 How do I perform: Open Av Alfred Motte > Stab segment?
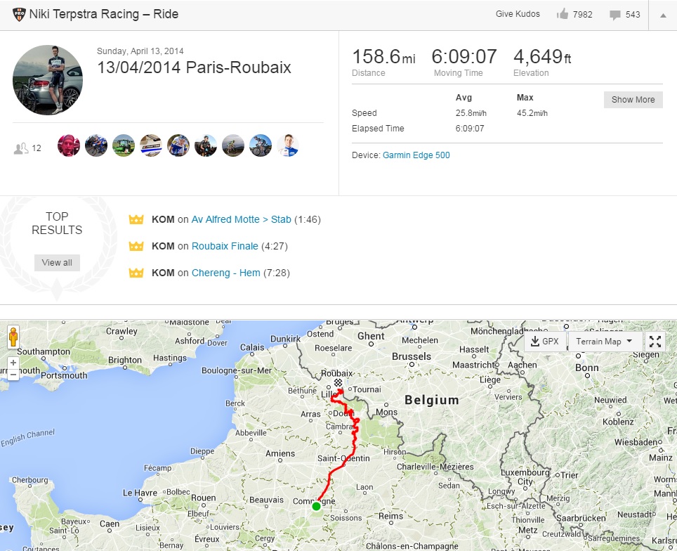point(241,219)
